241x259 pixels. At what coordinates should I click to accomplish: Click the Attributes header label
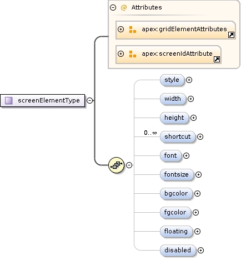click(x=147, y=7)
